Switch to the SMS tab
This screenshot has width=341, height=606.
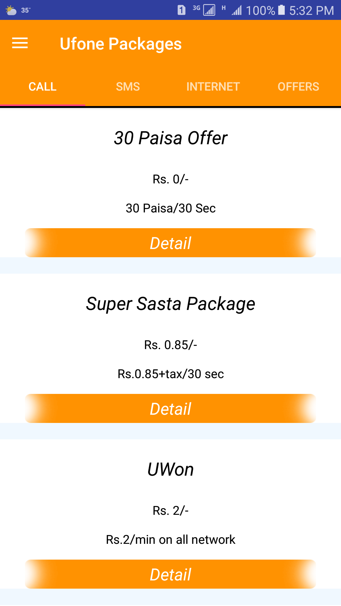click(x=128, y=86)
